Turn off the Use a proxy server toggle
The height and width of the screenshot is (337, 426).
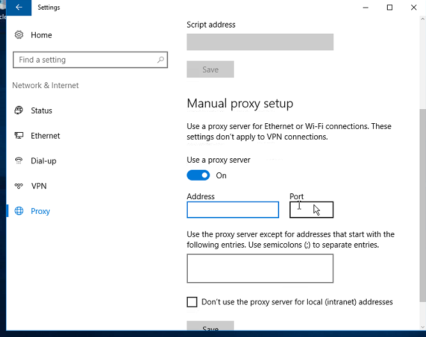coord(198,175)
